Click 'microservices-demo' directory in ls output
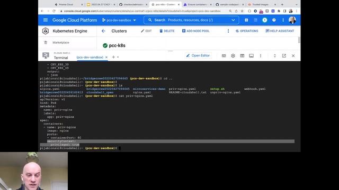This screenshot has height=190, width=339. click(x=149, y=89)
